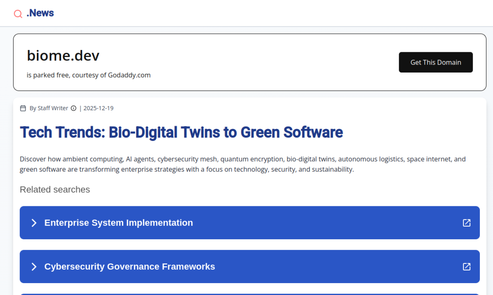493x295 pixels.
Task: Open the .News site logo
Action: tap(40, 13)
